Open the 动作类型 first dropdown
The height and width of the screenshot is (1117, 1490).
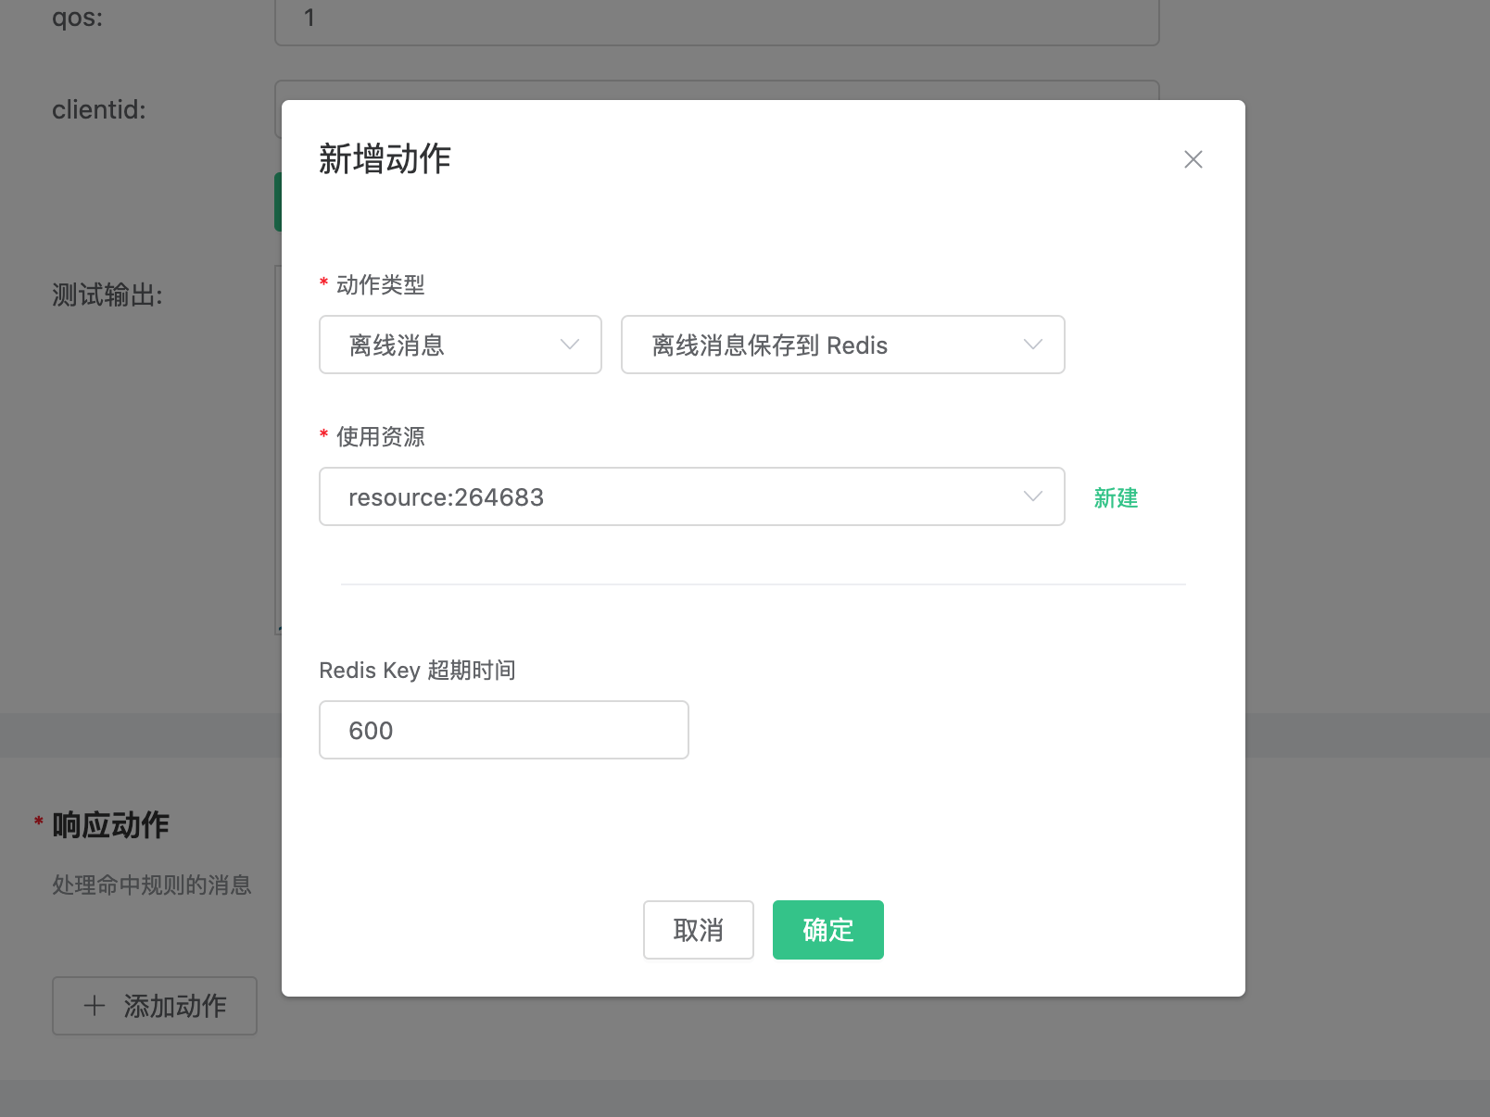pos(460,345)
